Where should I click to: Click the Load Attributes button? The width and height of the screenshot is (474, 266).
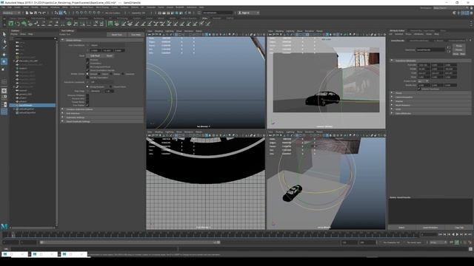pyautogui.click(x=430, y=228)
